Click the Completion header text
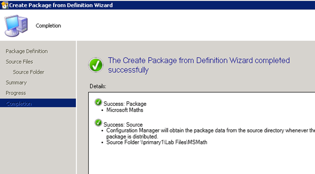 click(48, 26)
